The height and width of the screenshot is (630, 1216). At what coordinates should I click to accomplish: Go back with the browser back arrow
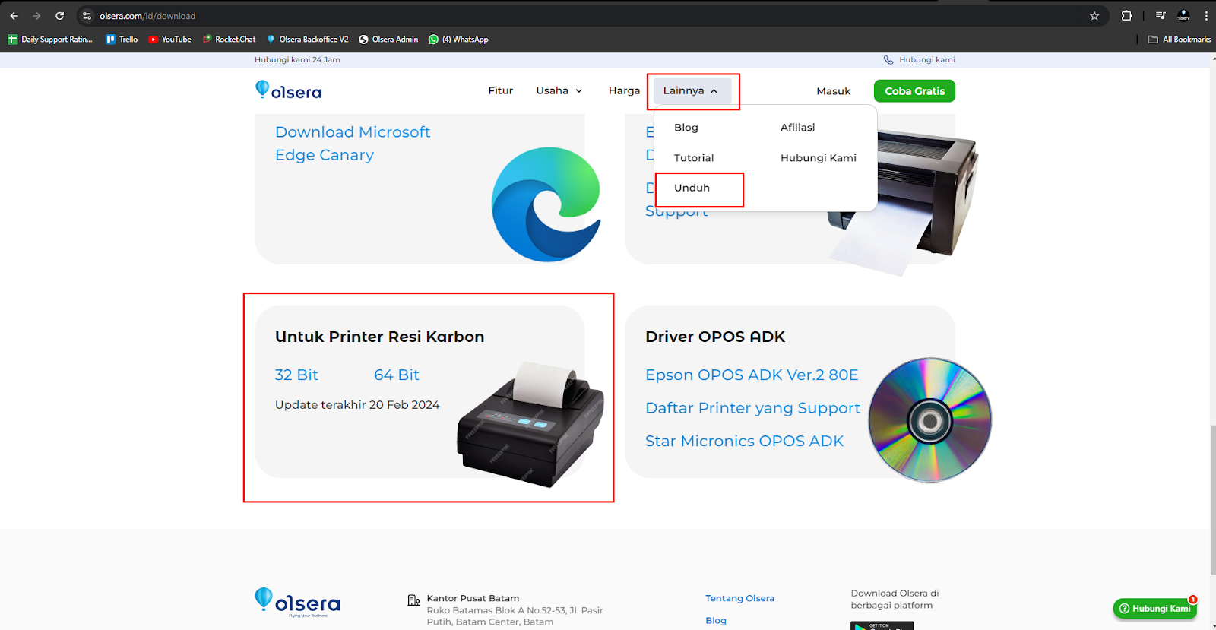(14, 16)
